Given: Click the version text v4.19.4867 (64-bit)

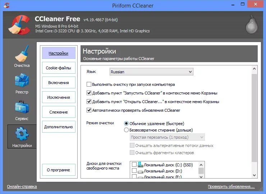Looking at the screenshot, I should click(100, 20).
